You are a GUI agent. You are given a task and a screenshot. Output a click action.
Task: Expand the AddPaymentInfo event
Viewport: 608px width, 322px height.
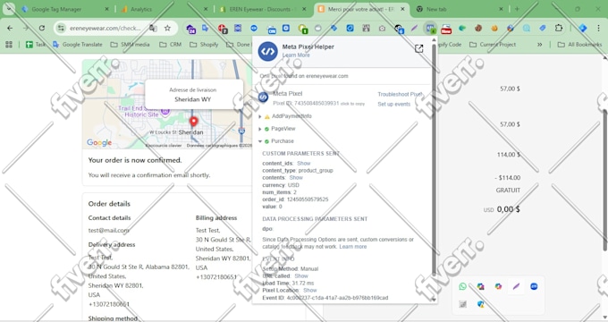pos(260,116)
